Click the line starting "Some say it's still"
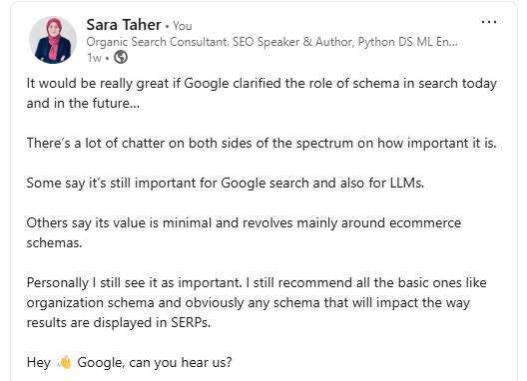 click(x=226, y=184)
